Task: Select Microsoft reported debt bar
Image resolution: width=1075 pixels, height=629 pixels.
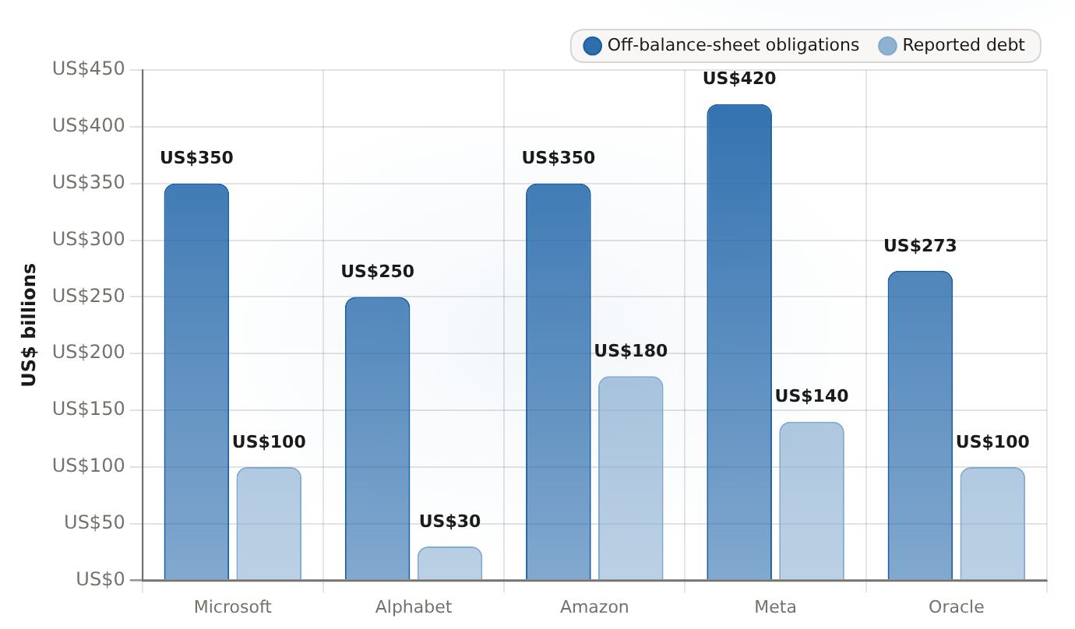Action: tap(269, 524)
